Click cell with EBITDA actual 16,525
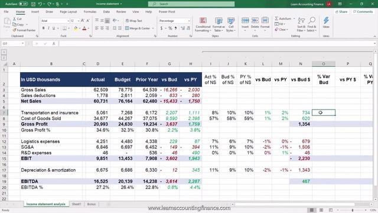378x213 pixels. pos(97,182)
